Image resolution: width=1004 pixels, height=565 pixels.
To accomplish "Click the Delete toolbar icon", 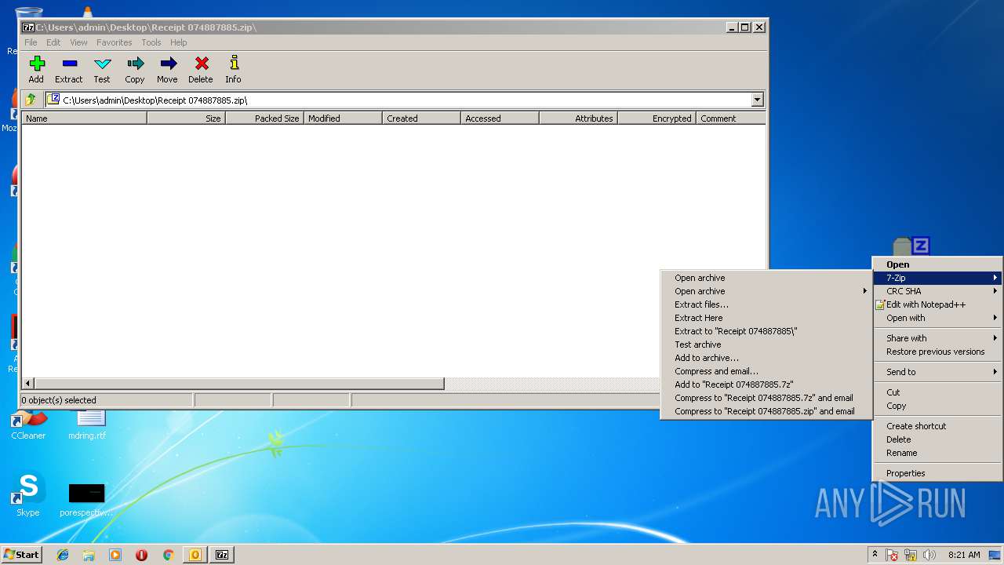I will [201, 69].
